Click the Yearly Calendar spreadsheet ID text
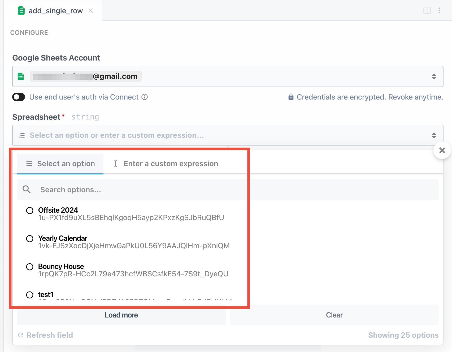The height and width of the screenshot is (352, 452). coord(134,246)
